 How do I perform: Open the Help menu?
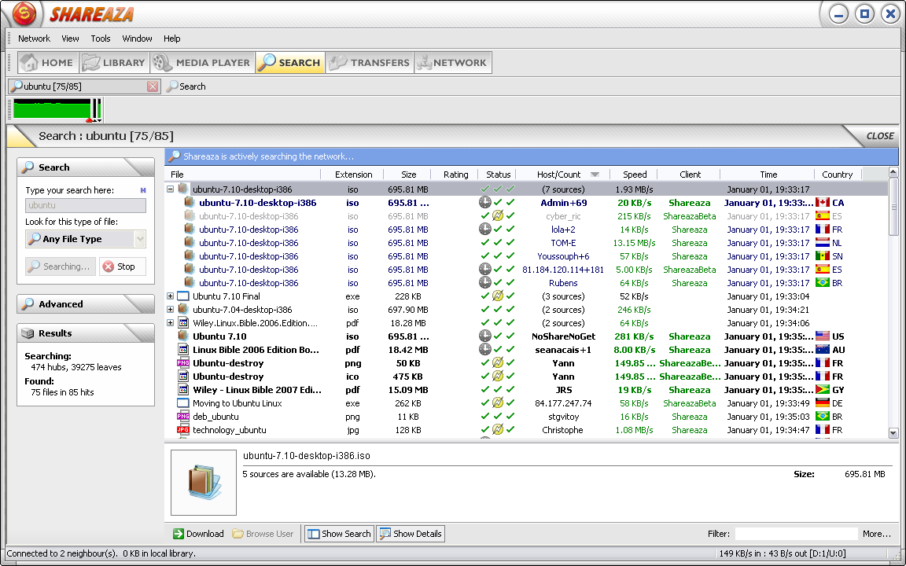(x=171, y=39)
